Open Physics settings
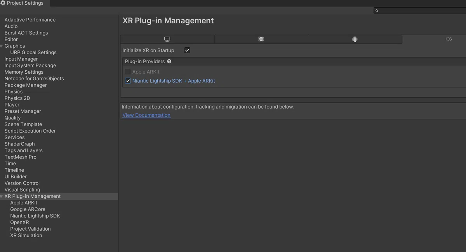This screenshot has width=466, height=252. point(14,92)
